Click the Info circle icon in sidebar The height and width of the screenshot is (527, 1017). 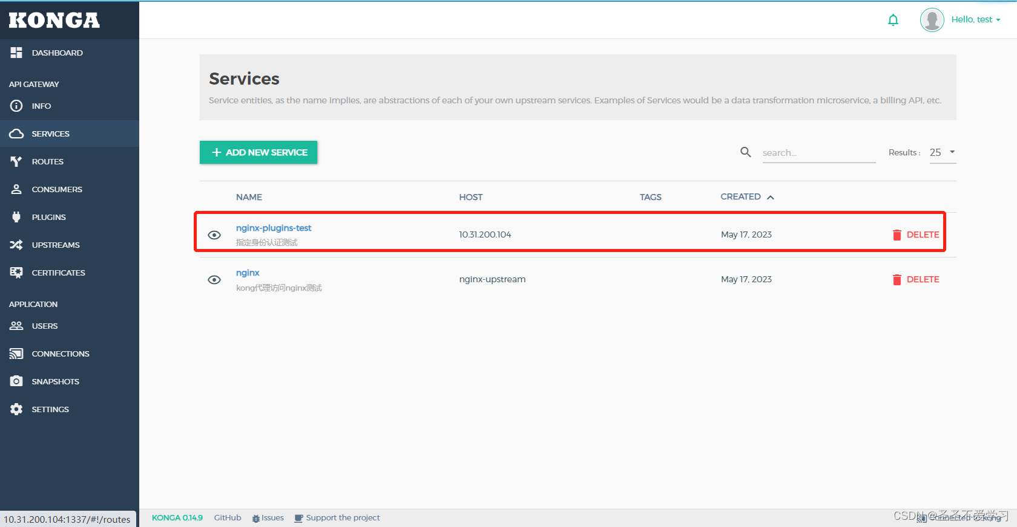point(16,106)
